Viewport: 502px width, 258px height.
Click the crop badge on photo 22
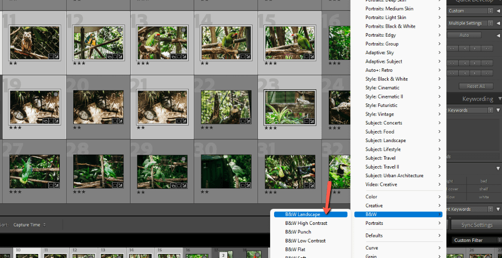point(242,121)
